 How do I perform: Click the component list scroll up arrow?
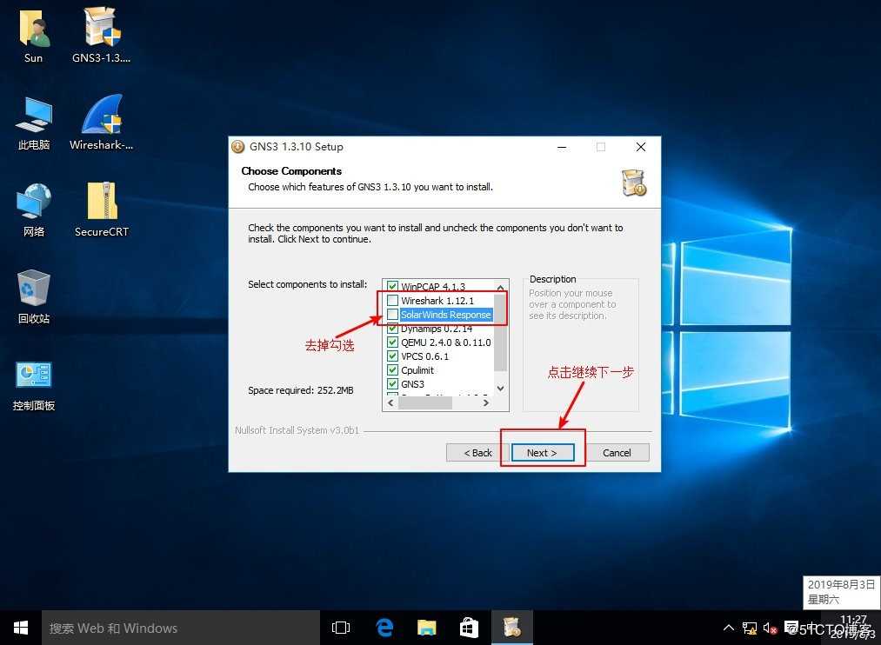[501, 288]
